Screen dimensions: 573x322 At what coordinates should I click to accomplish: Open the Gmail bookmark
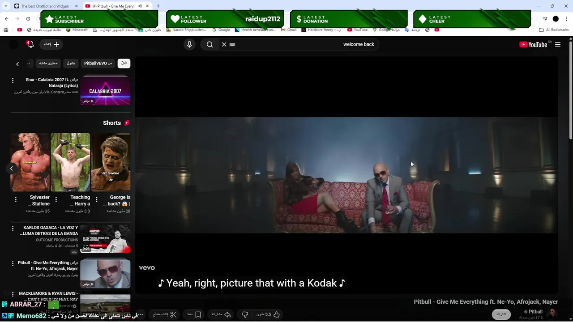pyautogui.click(x=289, y=30)
